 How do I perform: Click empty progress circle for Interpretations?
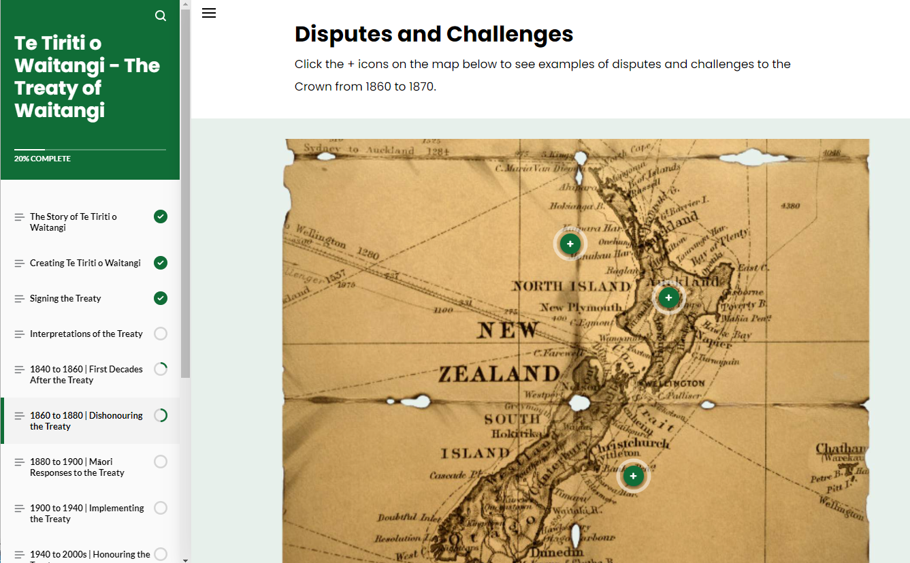click(x=161, y=334)
